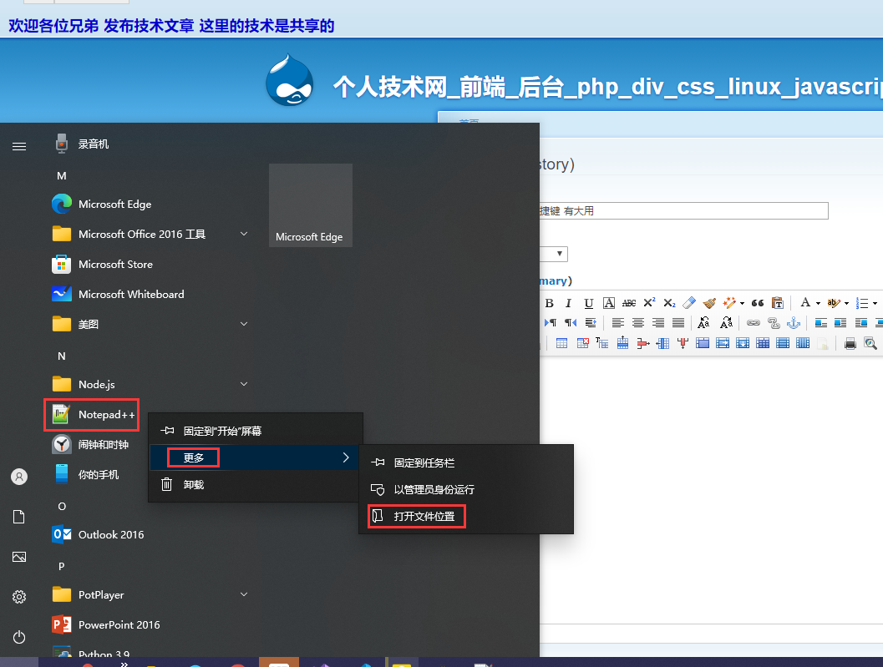Screen dimensions: 883x667
Task: Expand the Node.js folder
Action: [x=244, y=384]
